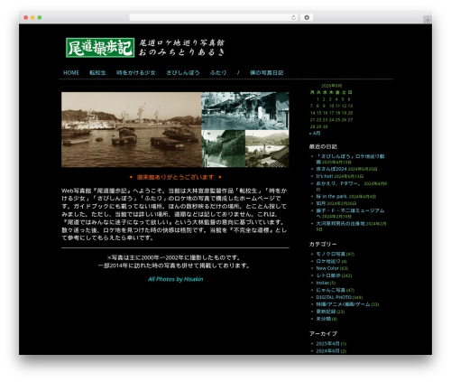Click the calendar month caption above weekdays

pos(331,86)
